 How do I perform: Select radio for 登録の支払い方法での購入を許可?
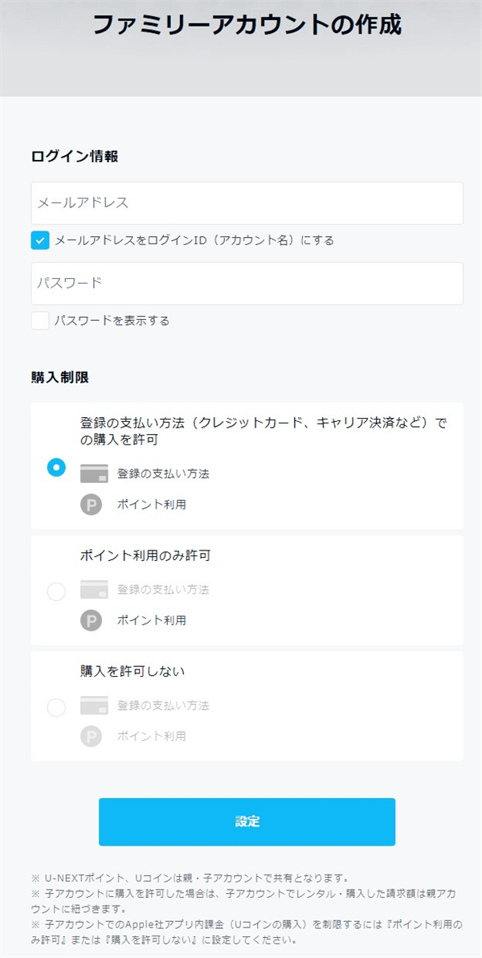[x=56, y=467]
